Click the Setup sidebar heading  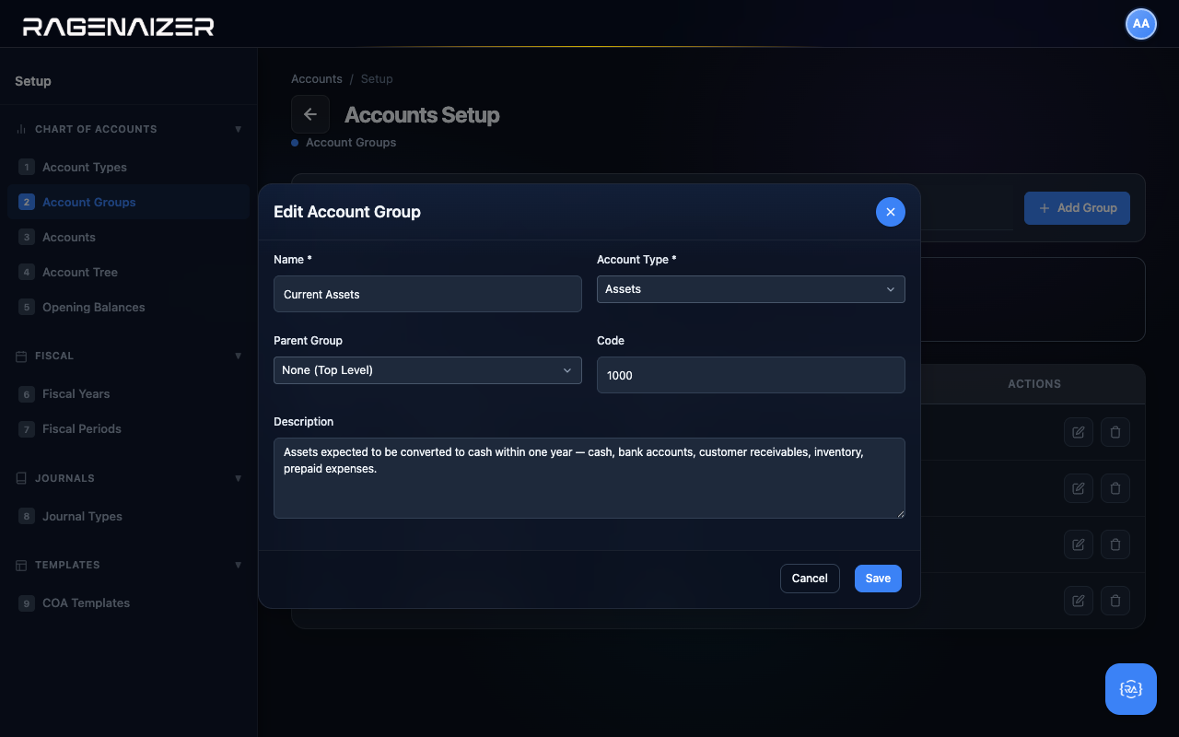pos(33,81)
